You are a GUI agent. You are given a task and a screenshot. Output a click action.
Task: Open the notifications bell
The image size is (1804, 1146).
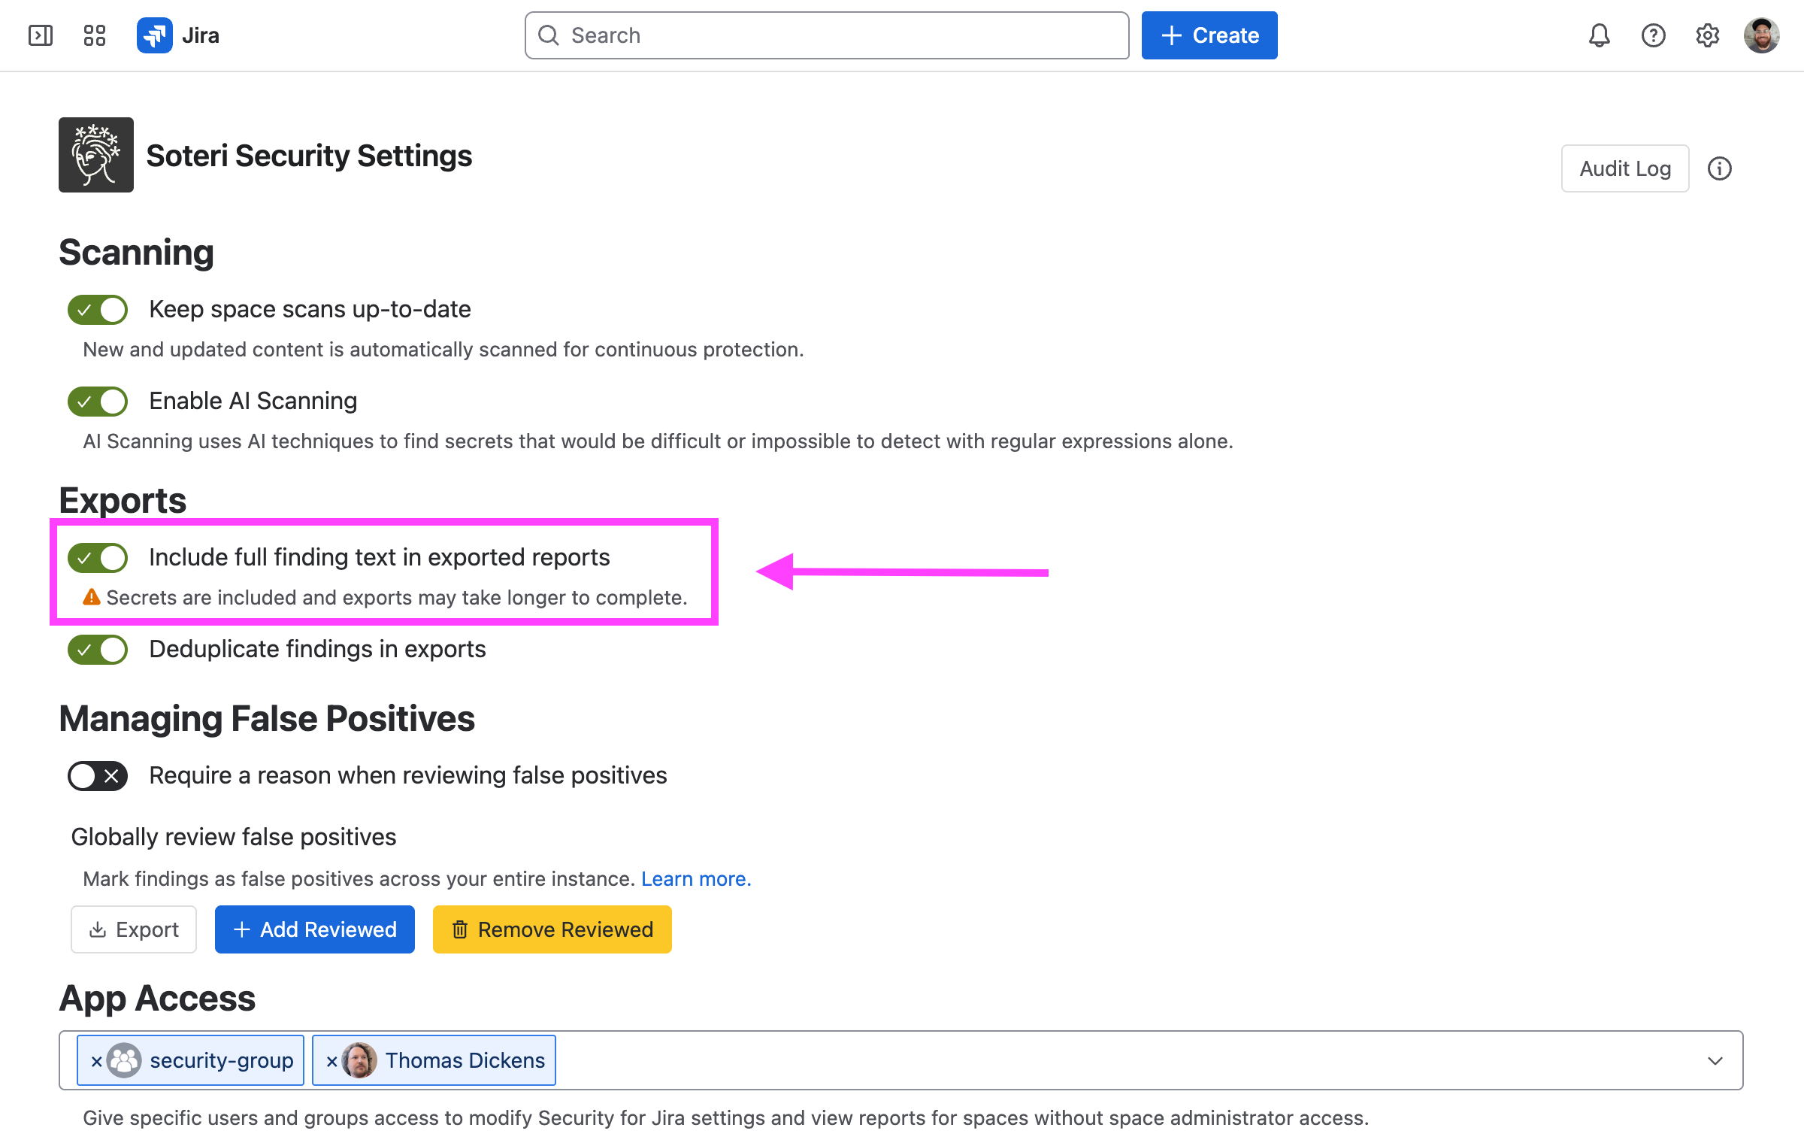tap(1600, 35)
